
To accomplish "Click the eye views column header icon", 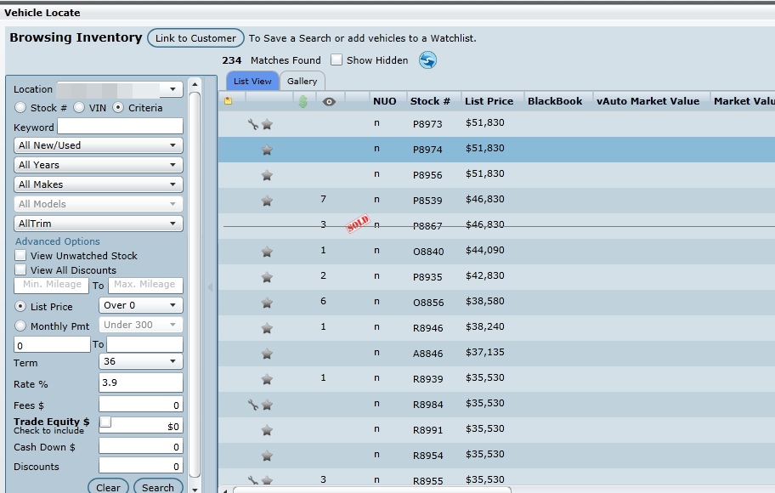I will [329, 101].
